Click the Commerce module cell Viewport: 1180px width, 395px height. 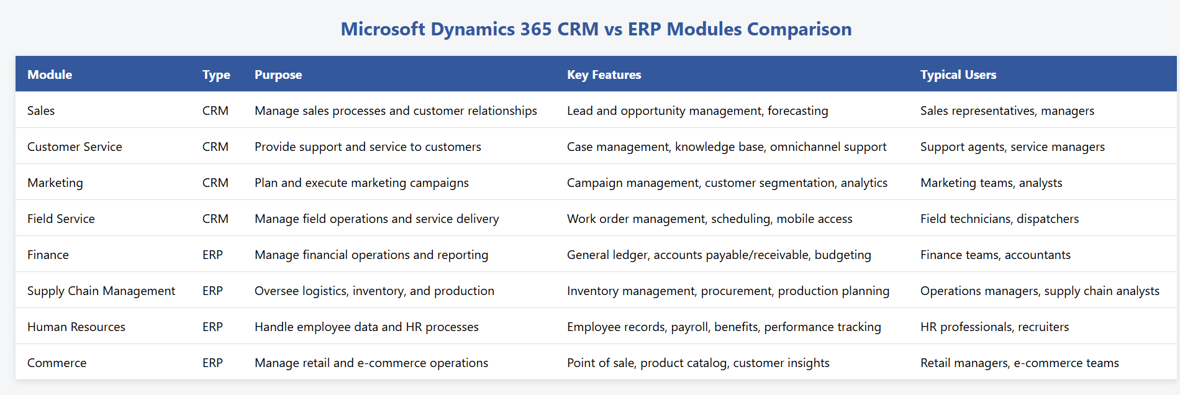pyautogui.click(x=57, y=363)
